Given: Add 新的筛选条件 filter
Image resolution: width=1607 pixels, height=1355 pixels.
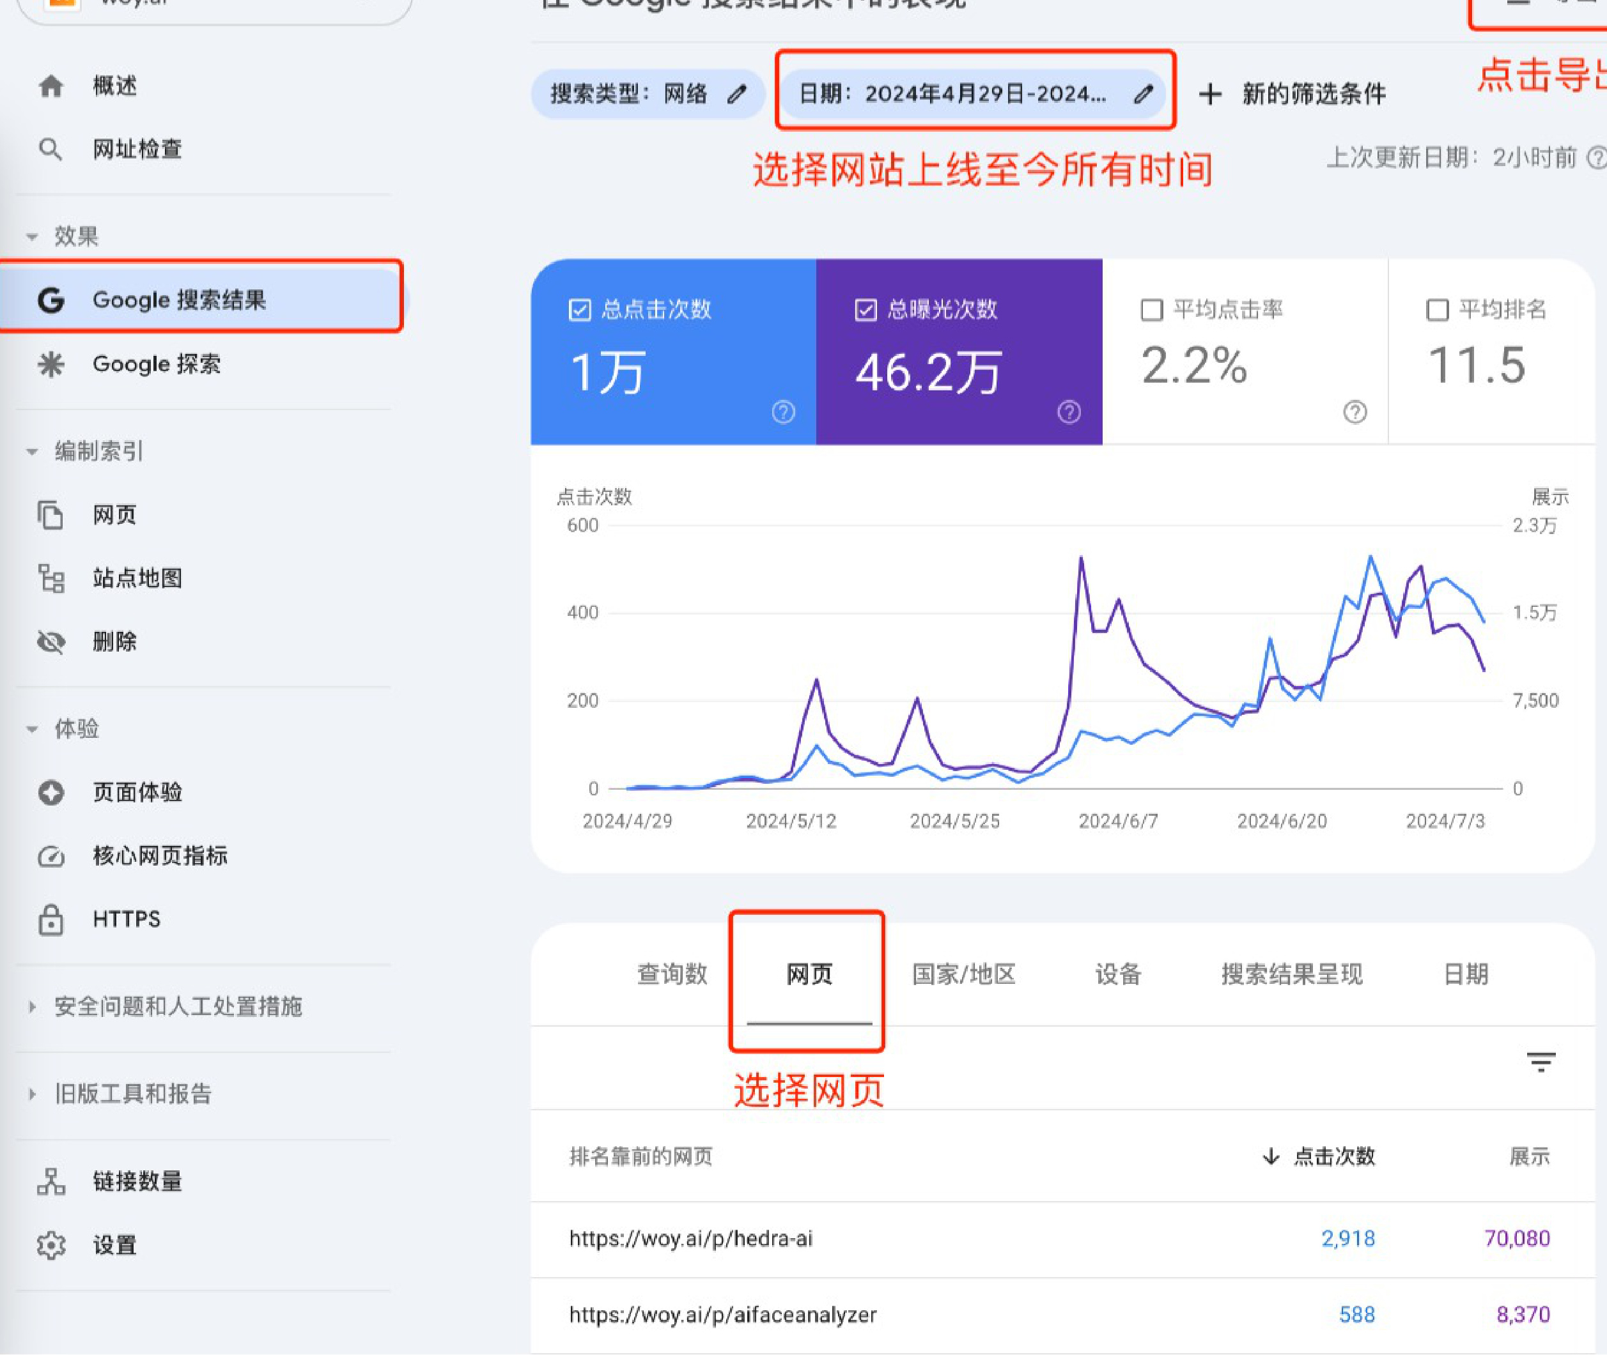Looking at the screenshot, I should [1293, 94].
